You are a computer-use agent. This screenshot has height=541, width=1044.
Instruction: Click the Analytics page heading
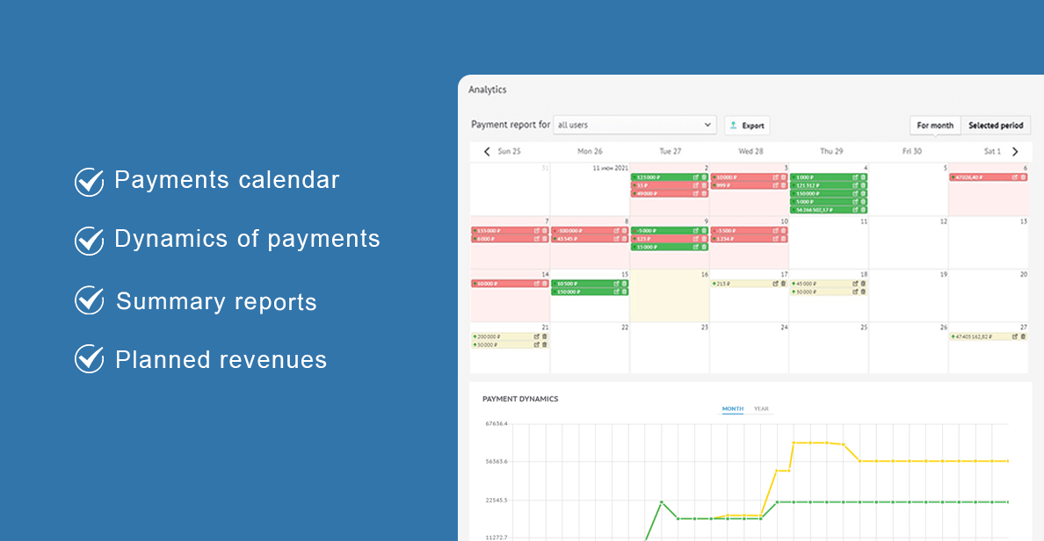pyautogui.click(x=487, y=90)
